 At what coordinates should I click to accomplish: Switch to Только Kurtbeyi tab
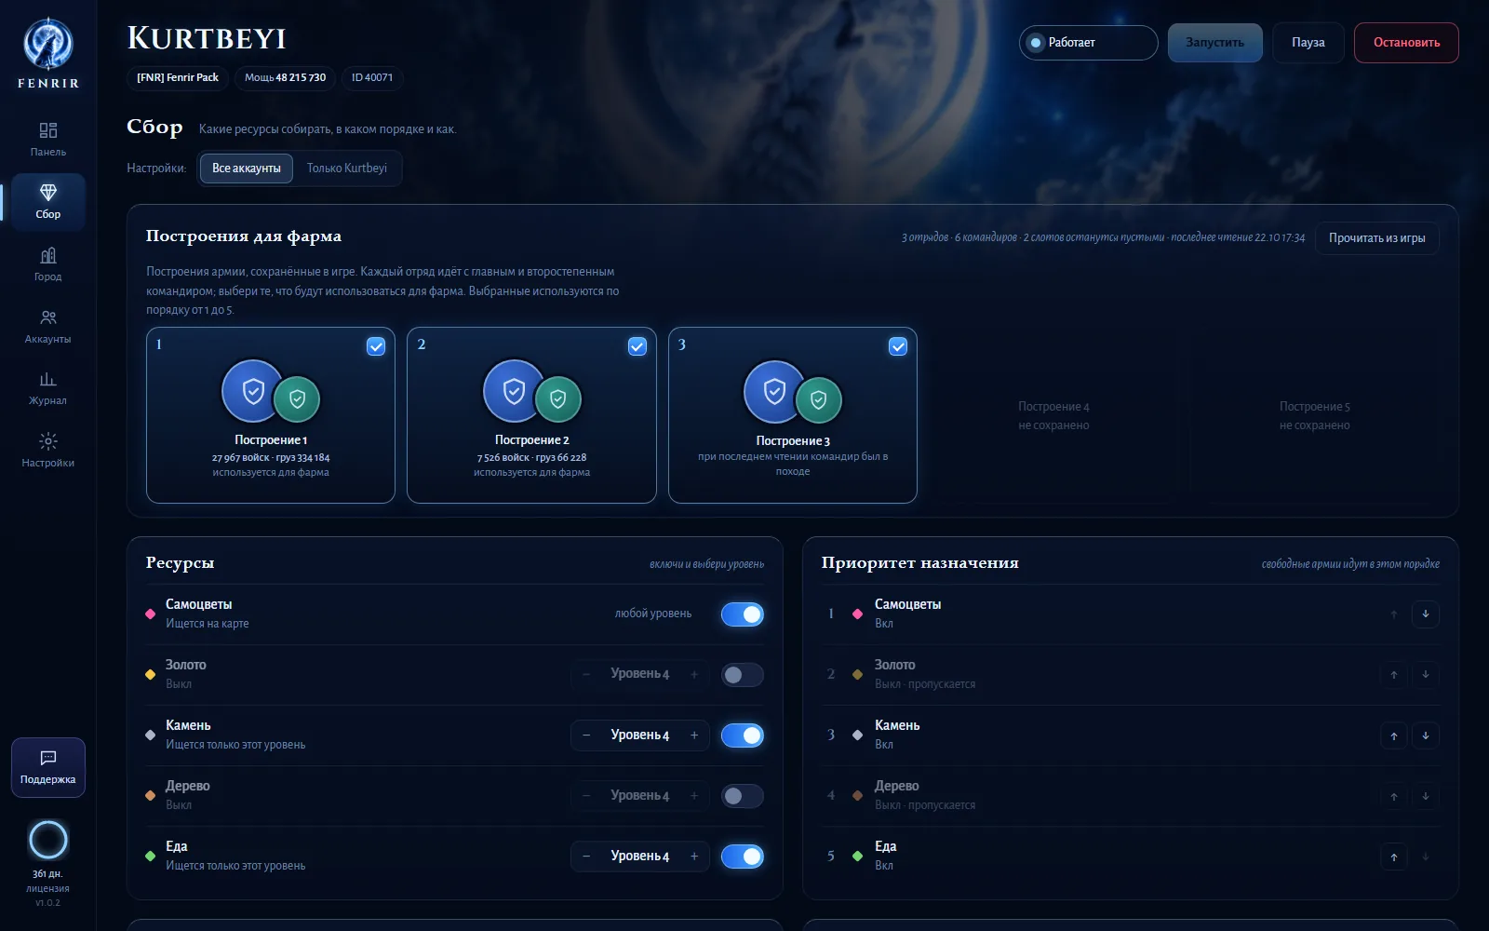click(x=347, y=169)
